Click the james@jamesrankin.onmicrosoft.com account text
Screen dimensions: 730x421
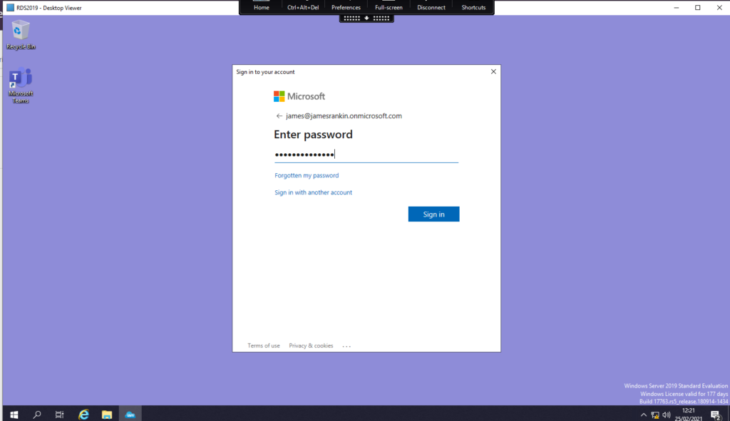click(344, 116)
